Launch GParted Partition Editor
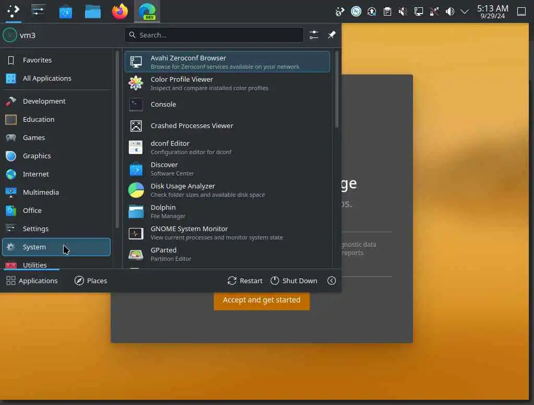 tap(227, 254)
